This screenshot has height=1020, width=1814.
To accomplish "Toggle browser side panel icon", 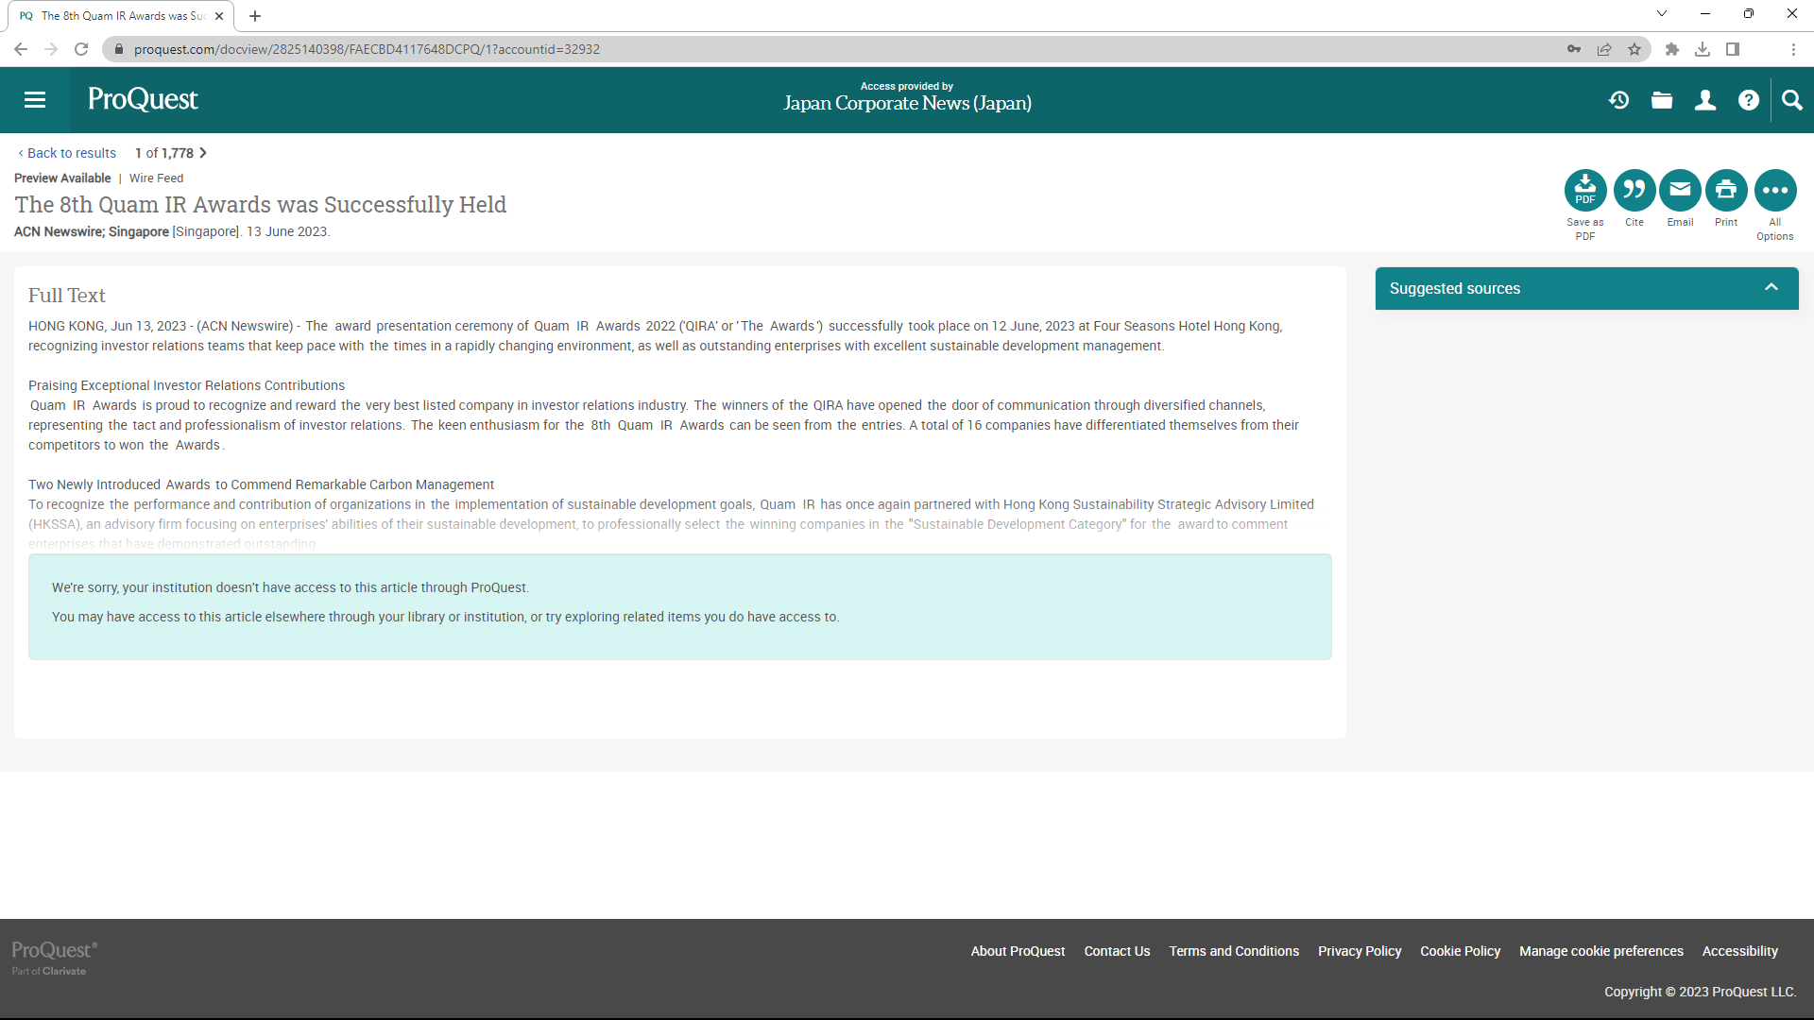I will click(x=1733, y=49).
